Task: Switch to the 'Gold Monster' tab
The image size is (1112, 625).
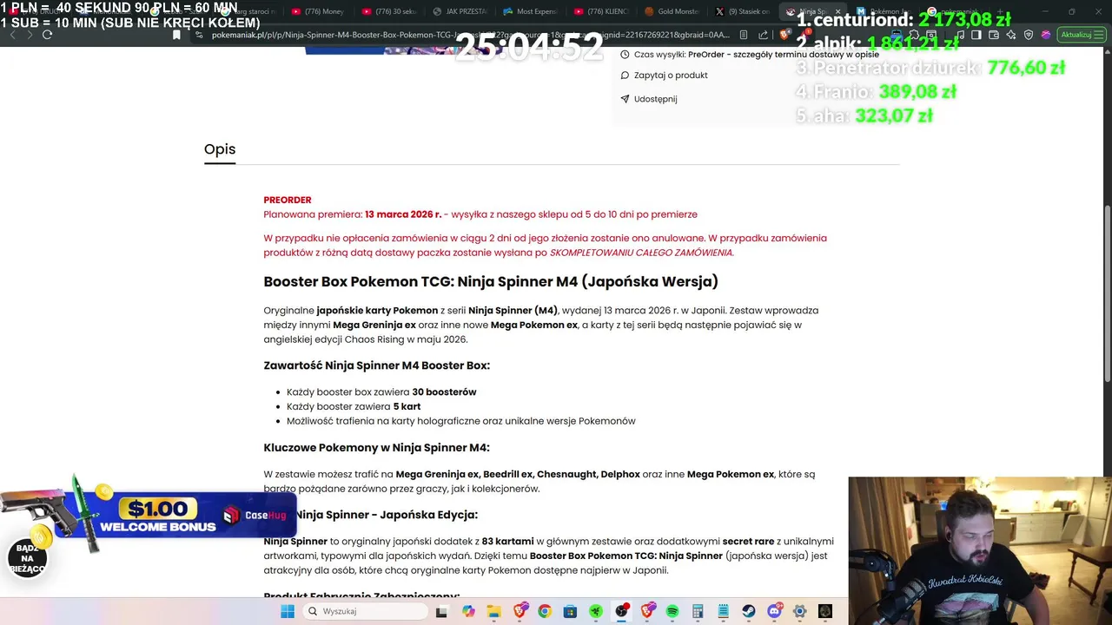Action: coord(673,11)
